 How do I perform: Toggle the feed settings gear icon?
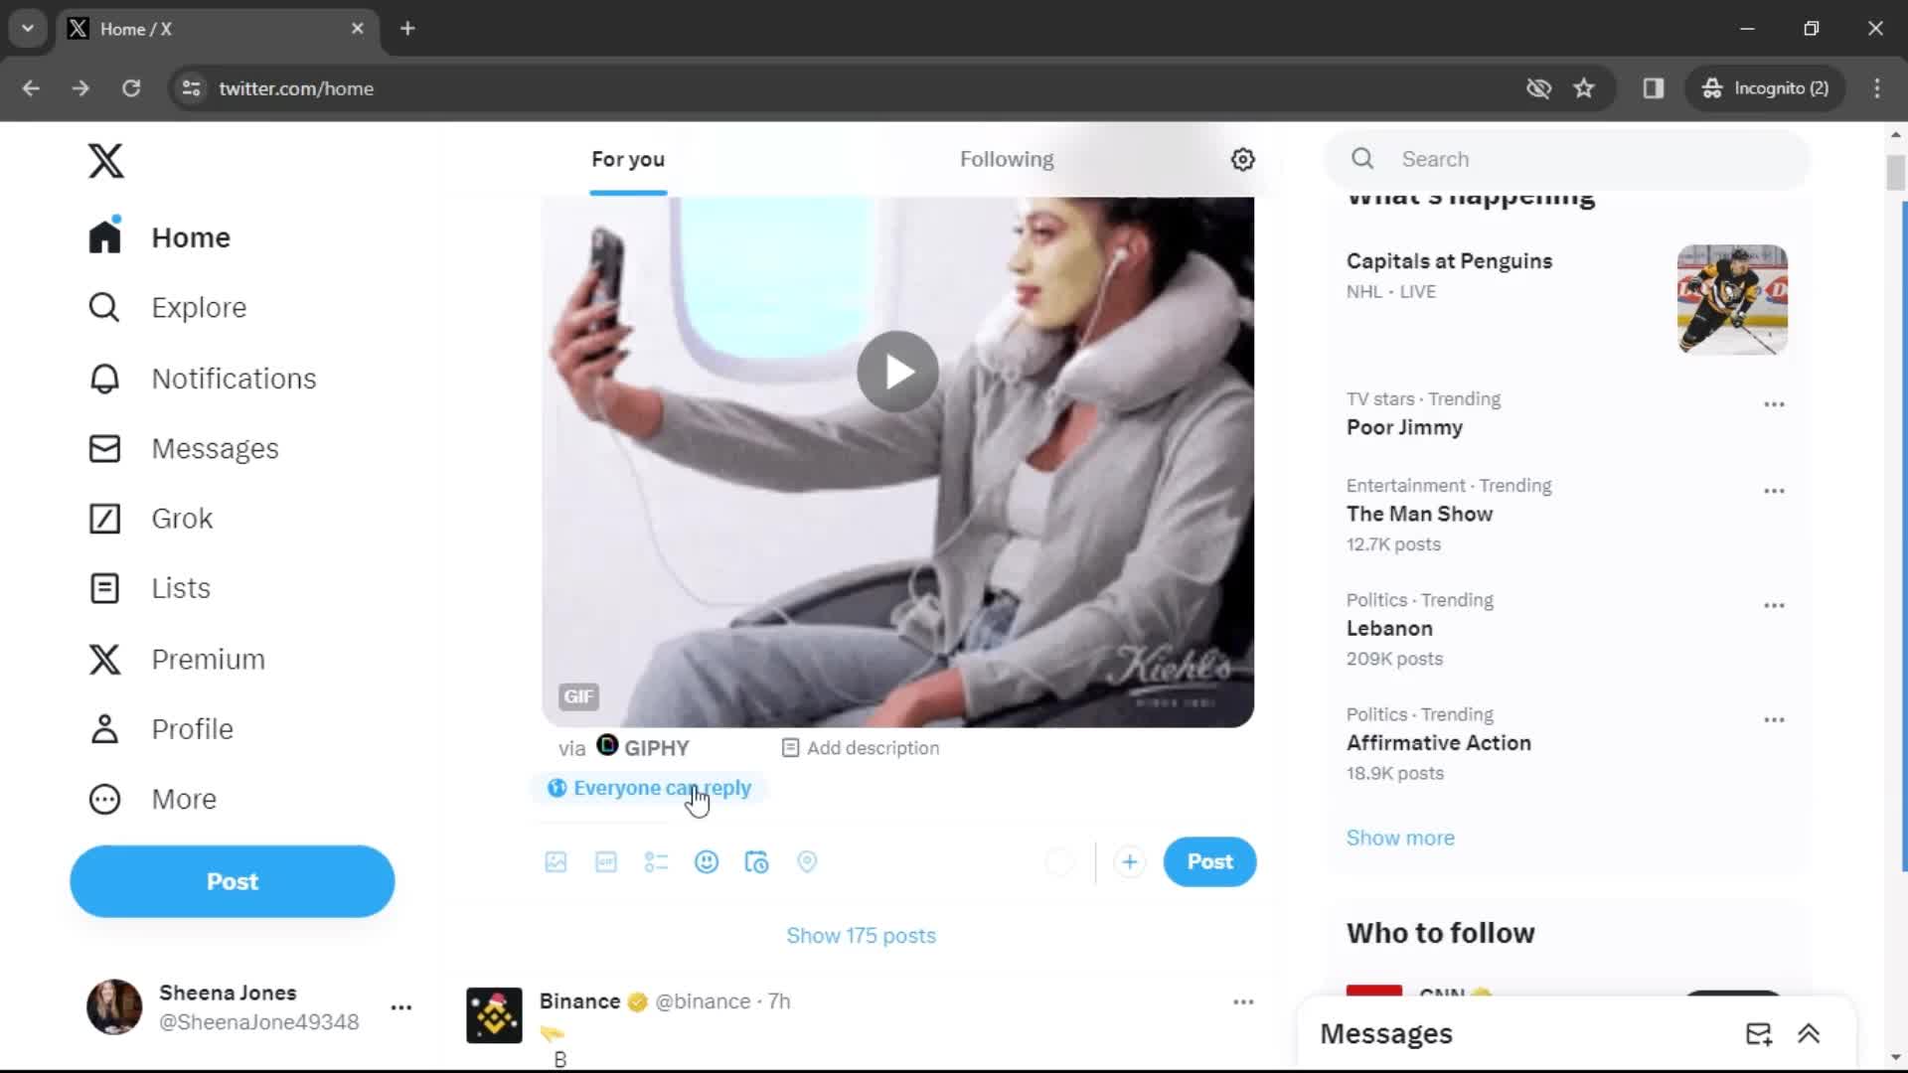(1242, 159)
